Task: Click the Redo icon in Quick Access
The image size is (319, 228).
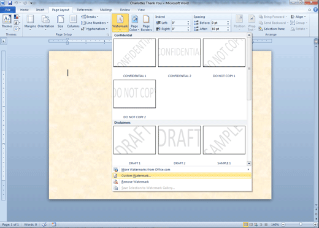Action: tap(25, 3)
